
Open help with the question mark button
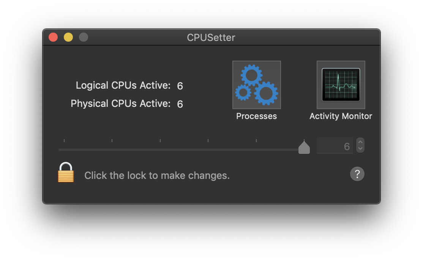pyautogui.click(x=357, y=174)
